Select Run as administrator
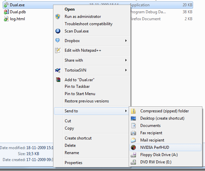The width and height of the screenshot is (205, 171). tap(92, 17)
